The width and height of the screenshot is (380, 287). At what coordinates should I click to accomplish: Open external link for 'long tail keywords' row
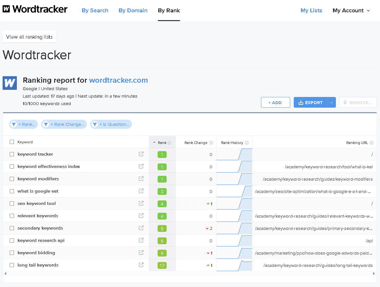[141, 265]
